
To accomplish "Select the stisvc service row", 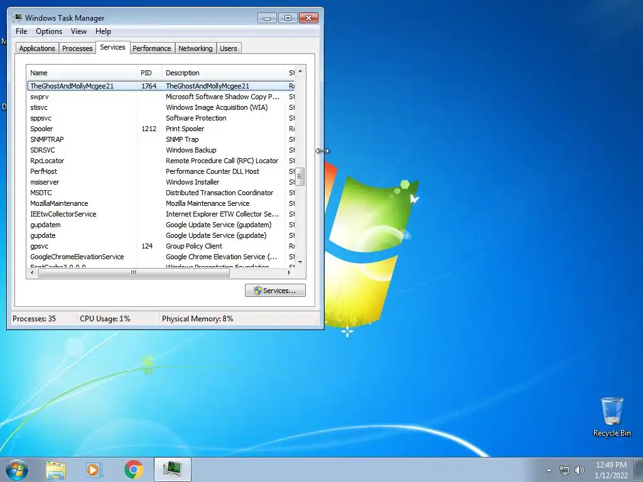I will [161, 107].
